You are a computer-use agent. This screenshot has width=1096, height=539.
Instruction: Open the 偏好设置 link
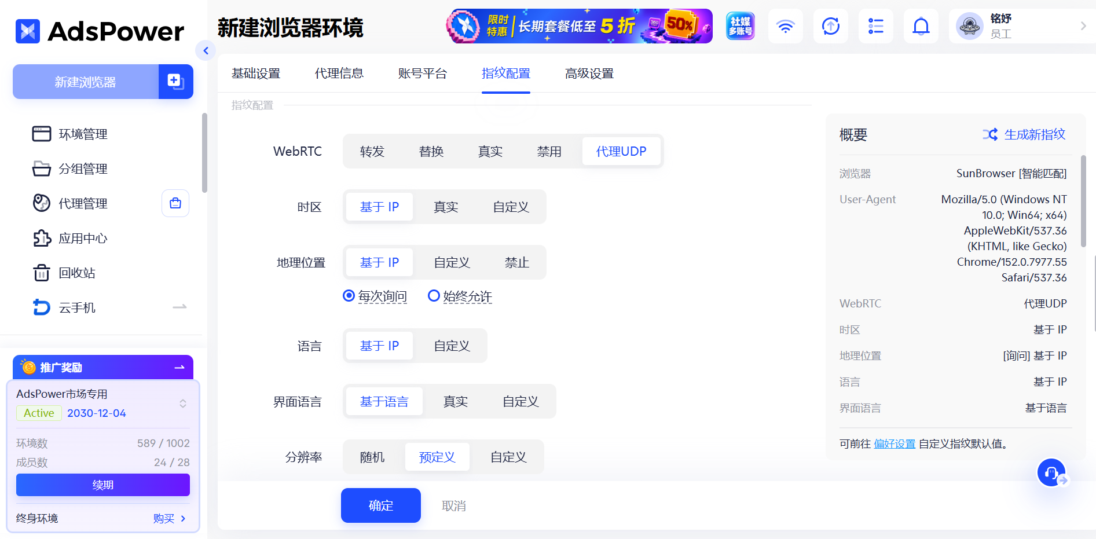(895, 443)
